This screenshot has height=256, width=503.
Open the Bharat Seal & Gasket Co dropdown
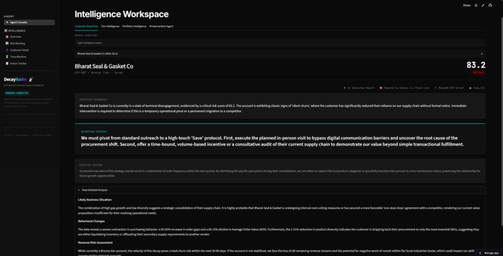(280, 54)
